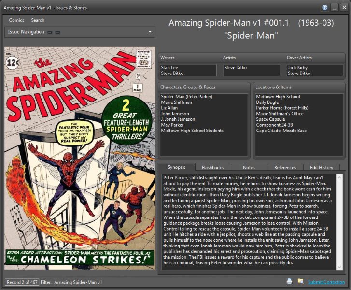This screenshot has width=351, height=290.
Task: Click the Artists header label
Action: point(229,58)
